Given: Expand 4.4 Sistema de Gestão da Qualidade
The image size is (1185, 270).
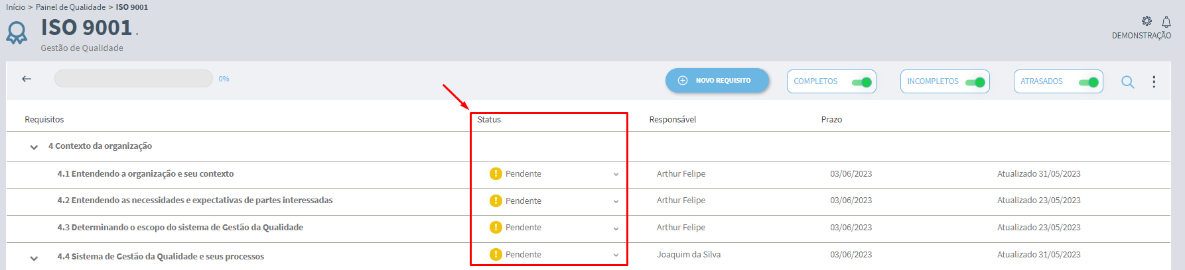Looking at the screenshot, I should [x=34, y=258].
